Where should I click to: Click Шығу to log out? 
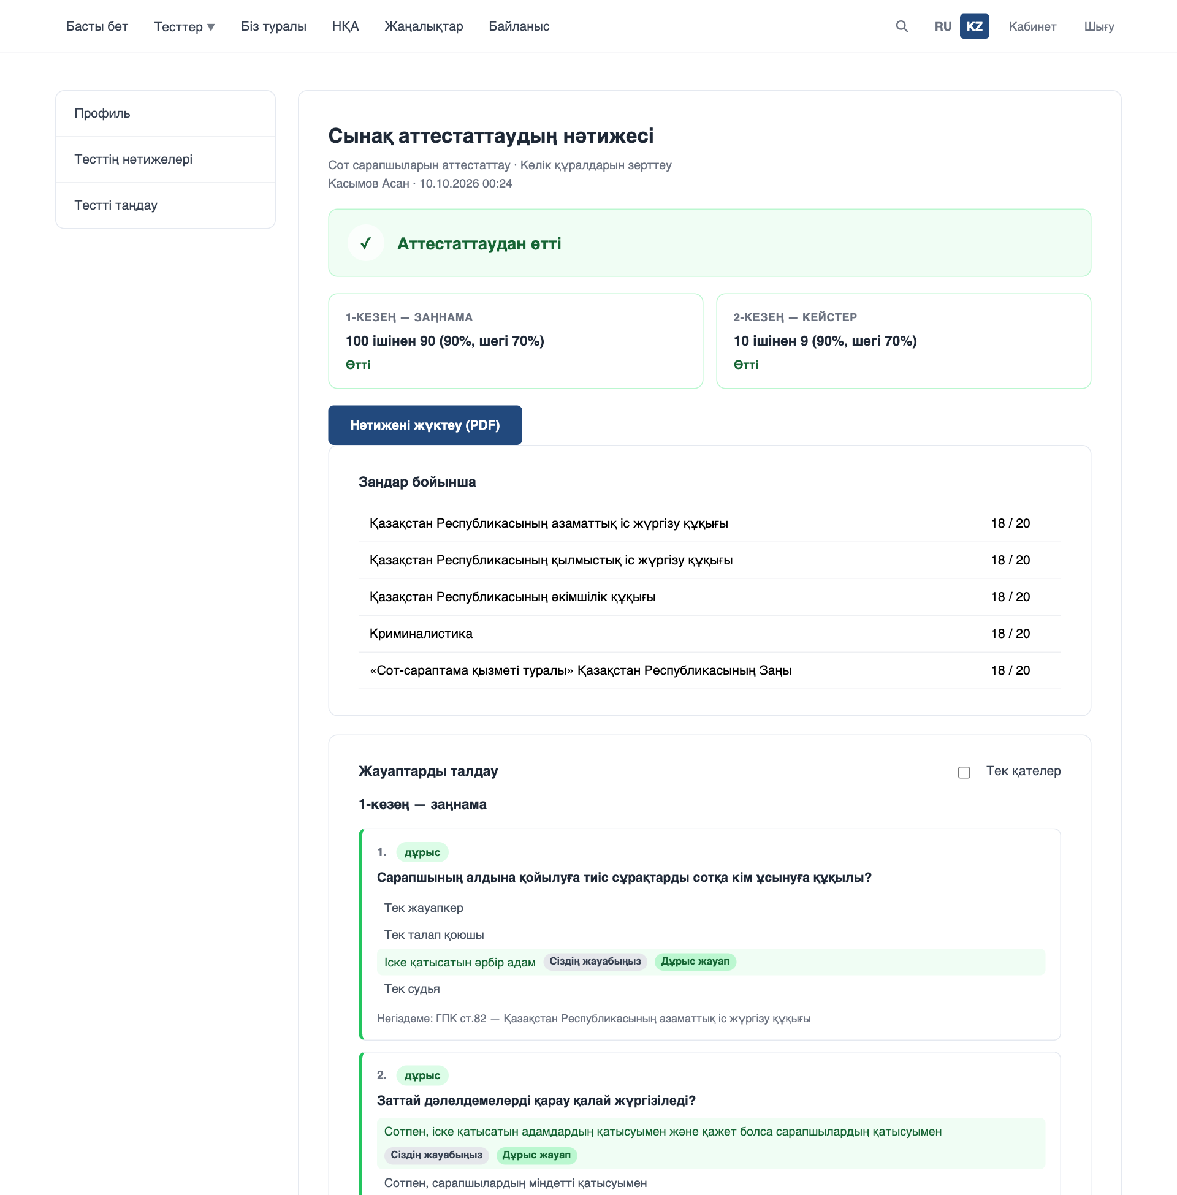(x=1099, y=26)
